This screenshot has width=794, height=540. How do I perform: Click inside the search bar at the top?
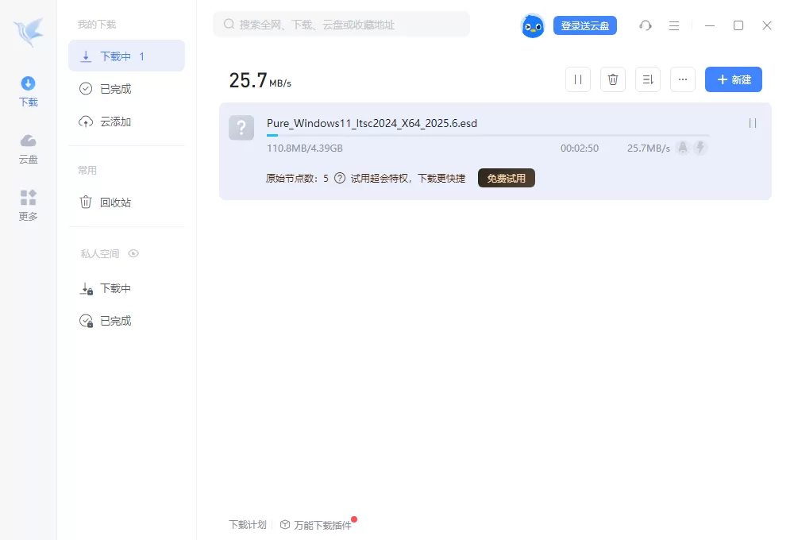point(341,25)
